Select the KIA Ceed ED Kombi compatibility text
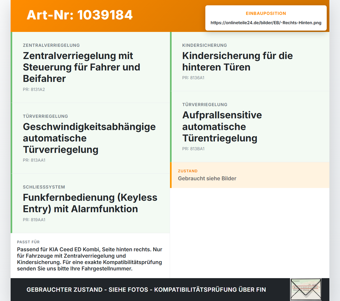Viewport: 340px width, 301px height. point(90,259)
